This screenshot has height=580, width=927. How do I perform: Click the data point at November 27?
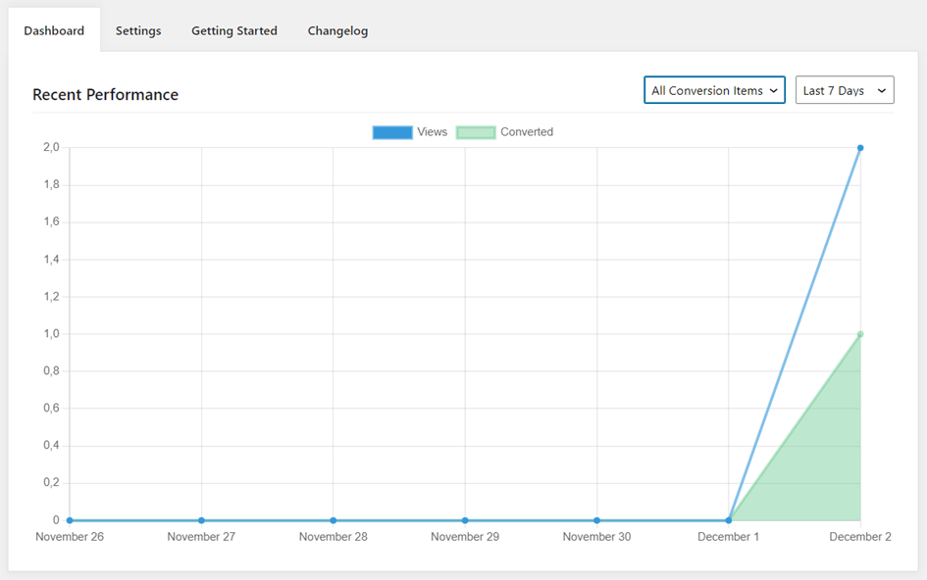[x=201, y=520]
